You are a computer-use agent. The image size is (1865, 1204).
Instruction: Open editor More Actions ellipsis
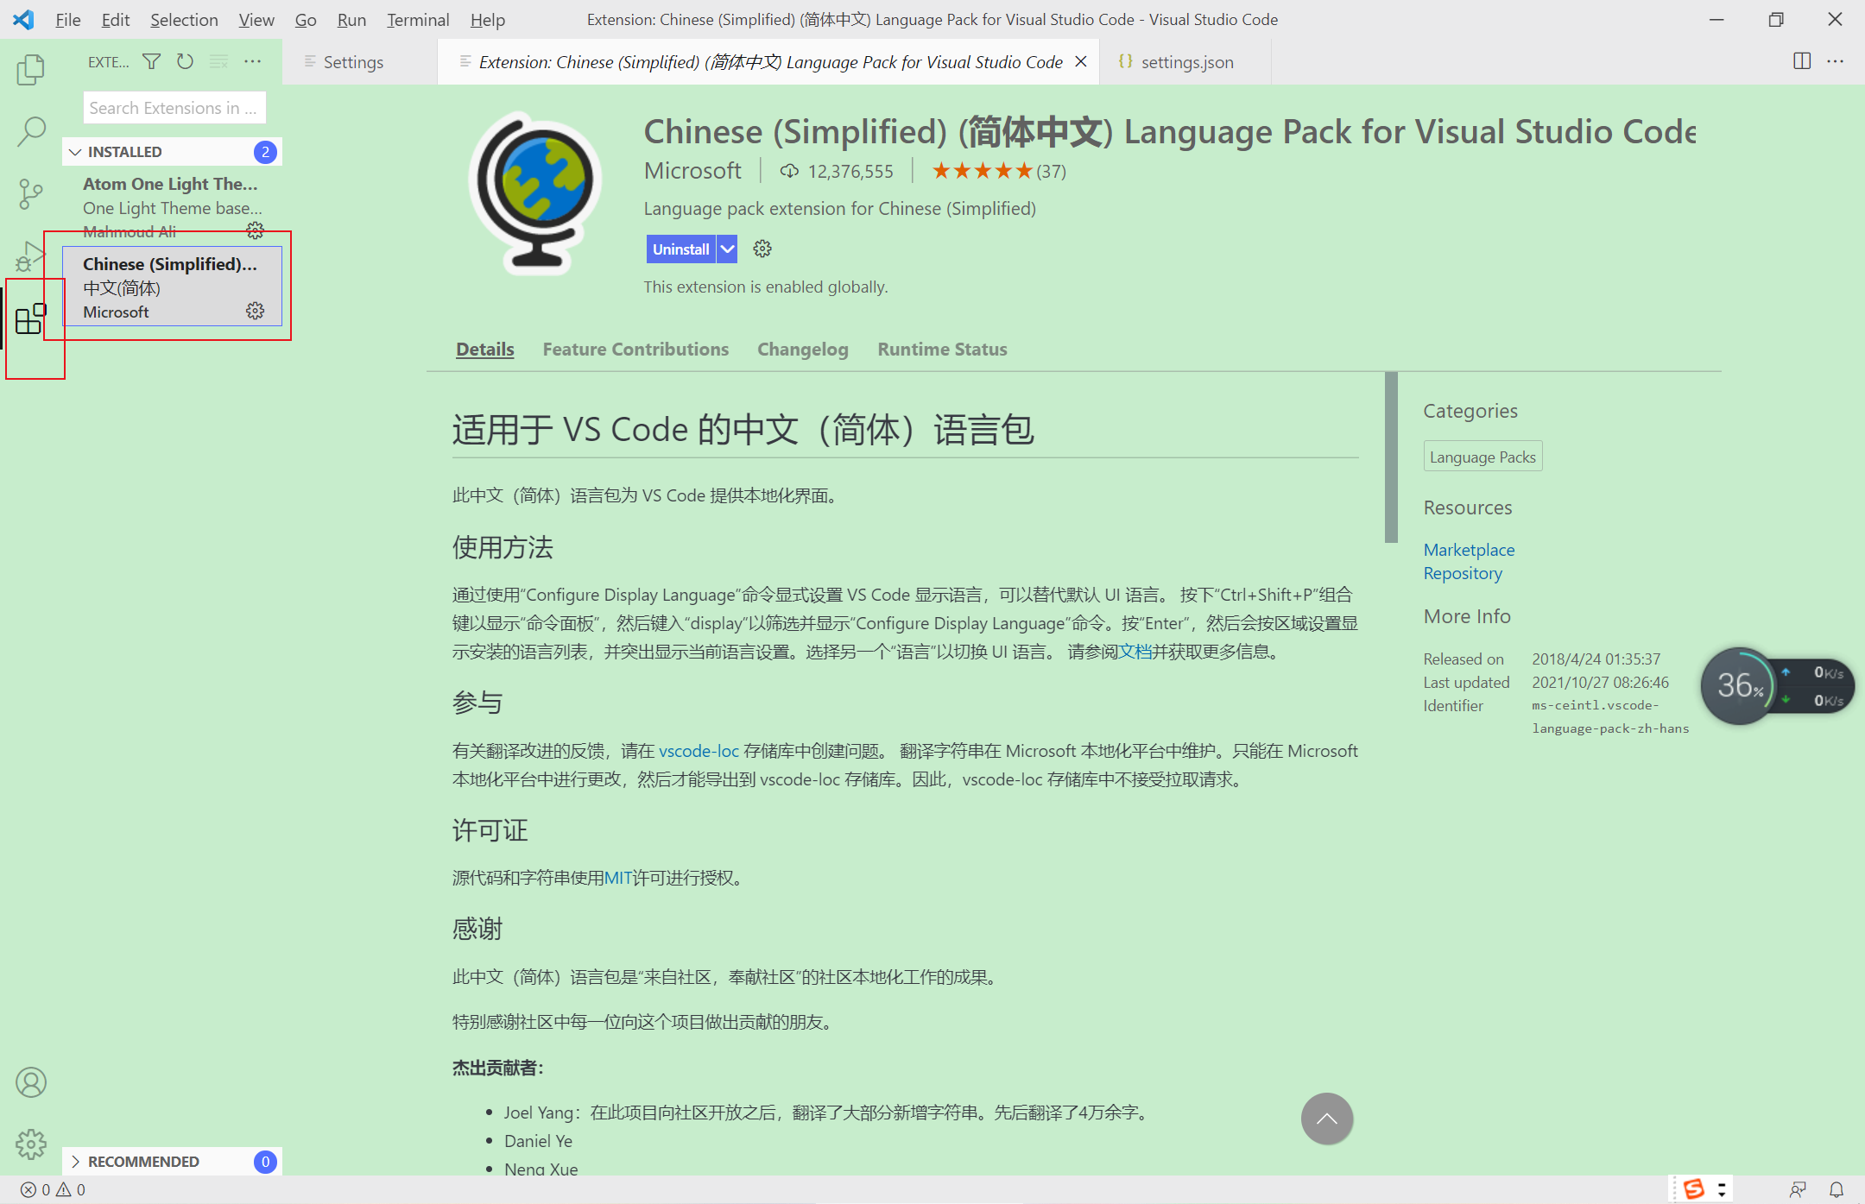[x=1836, y=61]
